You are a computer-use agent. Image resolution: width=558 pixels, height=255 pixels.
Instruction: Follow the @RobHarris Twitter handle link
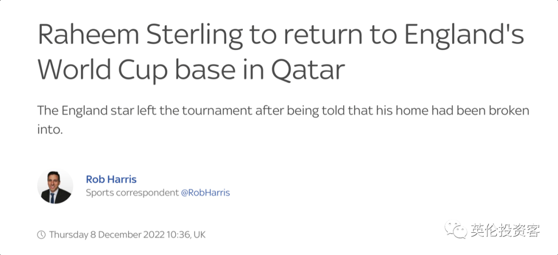(x=205, y=193)
